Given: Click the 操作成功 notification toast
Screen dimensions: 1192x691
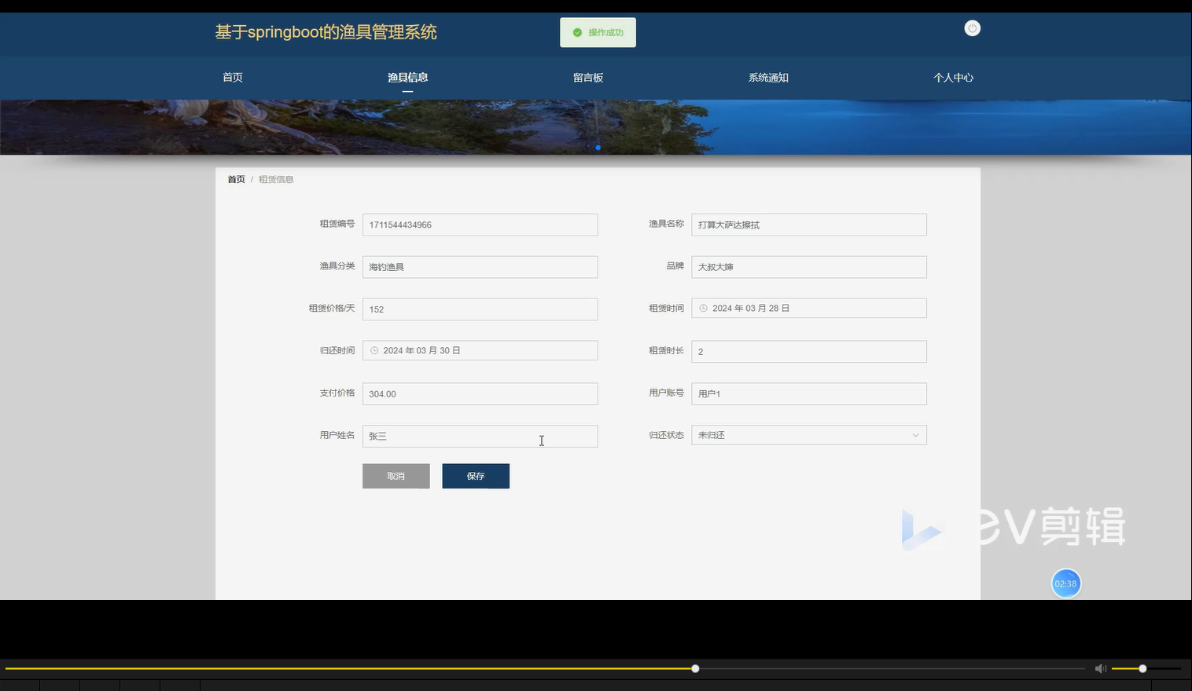Looking at the screenshot, I should point(598,32).
